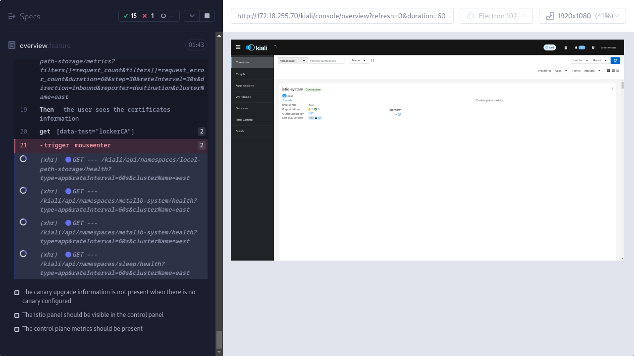Click the anonymous user menu
The image size is (634, 356).
click(x=608, y=47)
